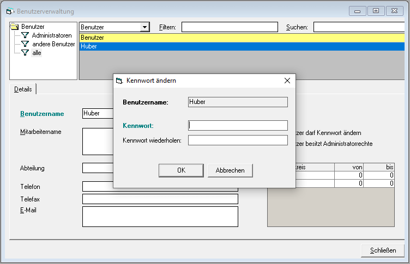Click the andere Benutzer filter funnel icon
This screenshot has height=264, width=410.
click(25, 44)
